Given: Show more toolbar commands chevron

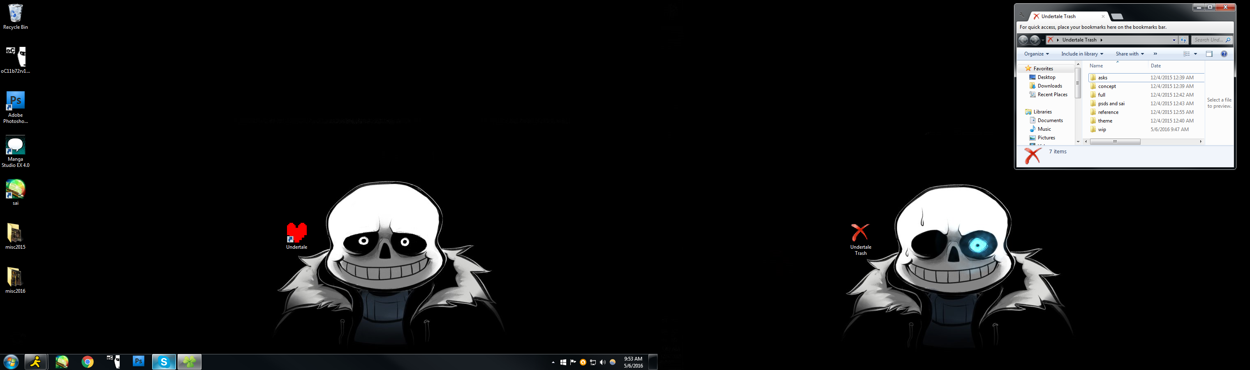Looking at the screenshot, I should coord(1155,54).
